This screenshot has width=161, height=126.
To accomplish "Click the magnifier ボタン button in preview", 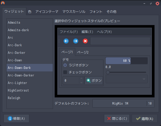I will click(x=94, y=80).
